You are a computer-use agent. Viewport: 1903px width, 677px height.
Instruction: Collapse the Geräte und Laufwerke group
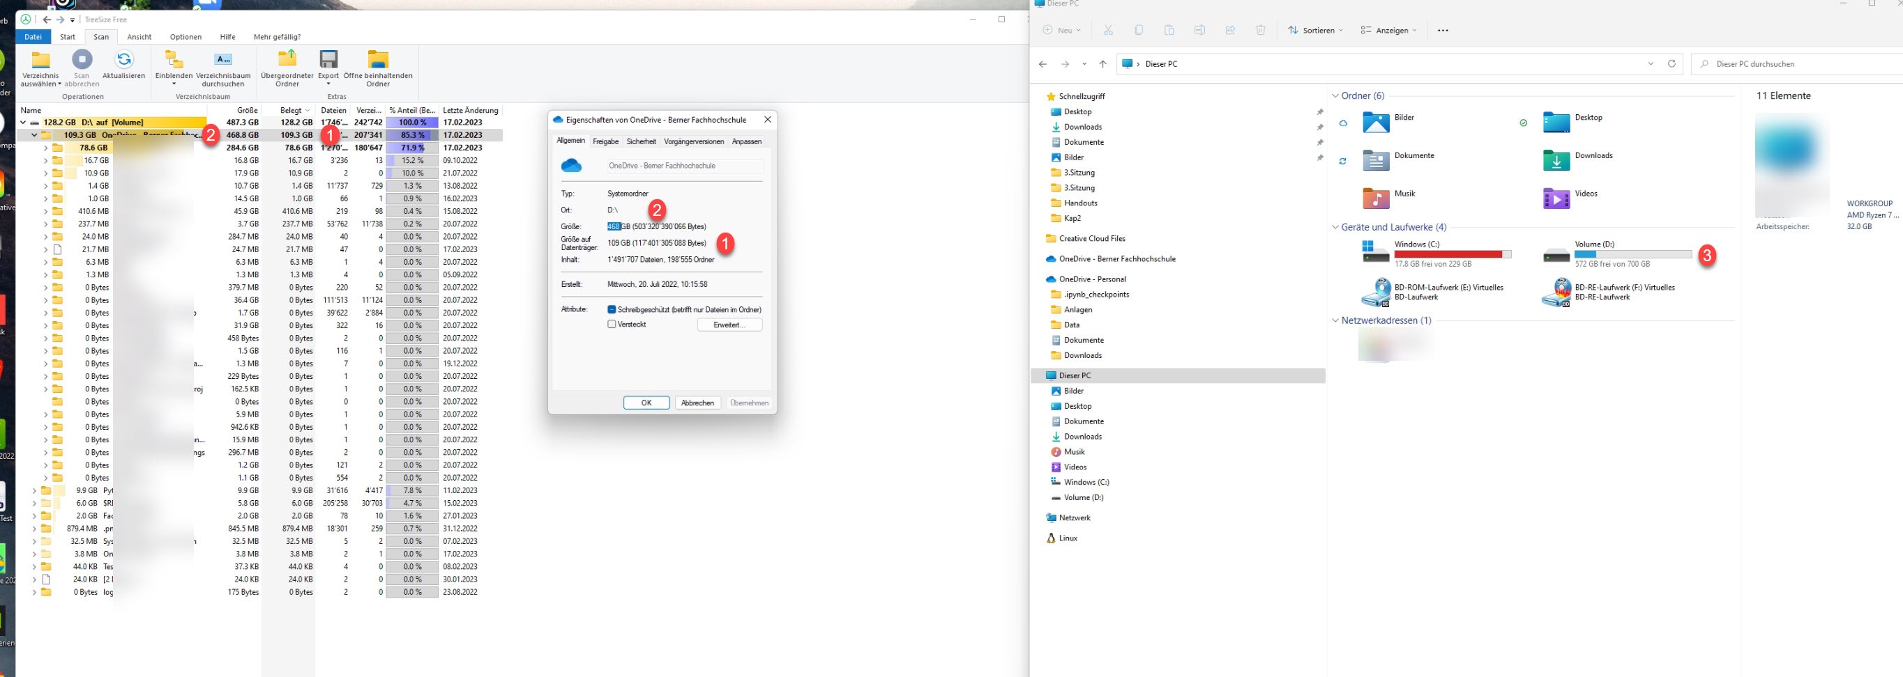(1335, 227)
